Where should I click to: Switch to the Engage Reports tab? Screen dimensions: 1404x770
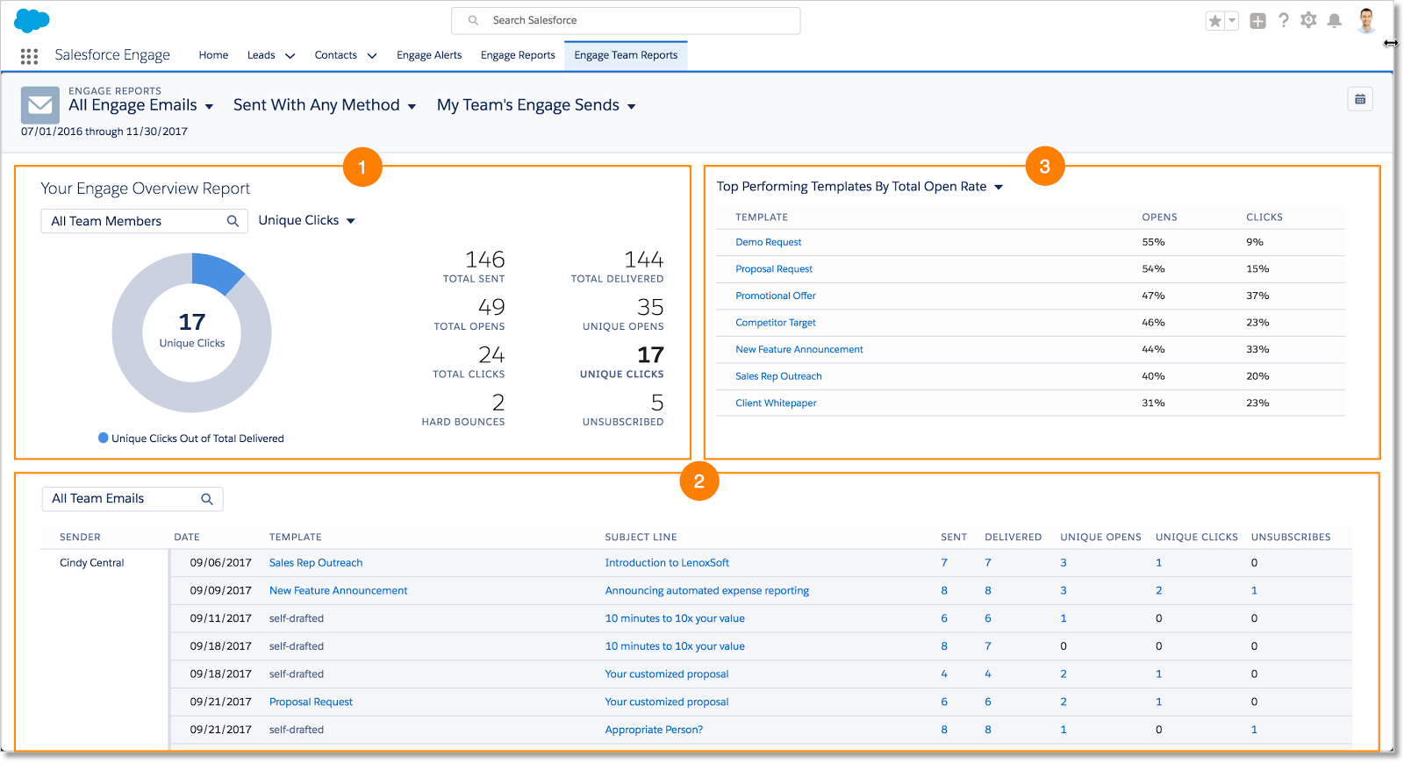pos(518,55)
